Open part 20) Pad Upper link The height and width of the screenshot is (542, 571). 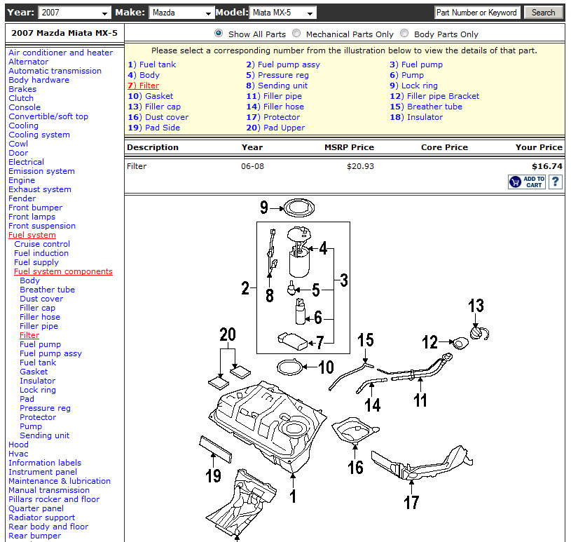tap(275, 128)
